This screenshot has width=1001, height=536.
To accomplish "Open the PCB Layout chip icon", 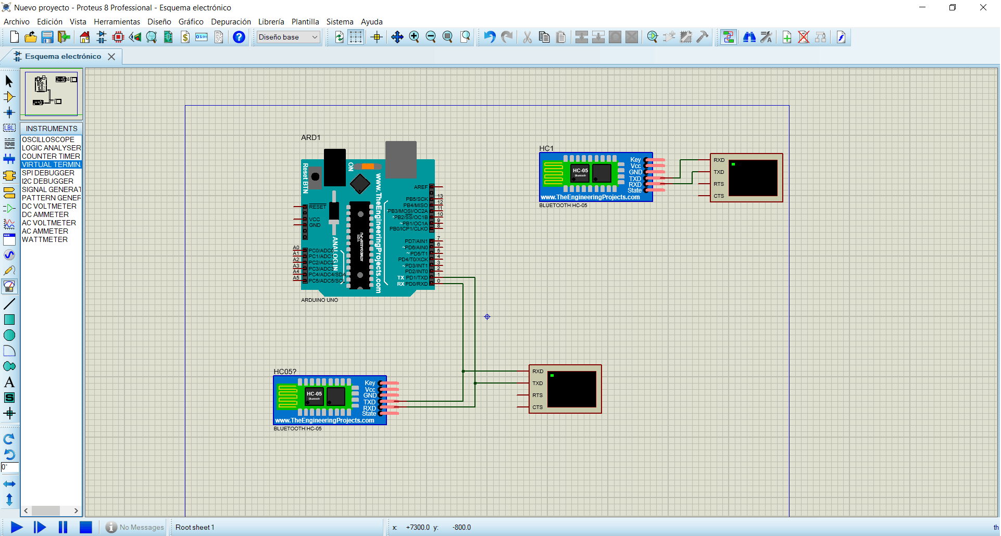I will (118, 37).
